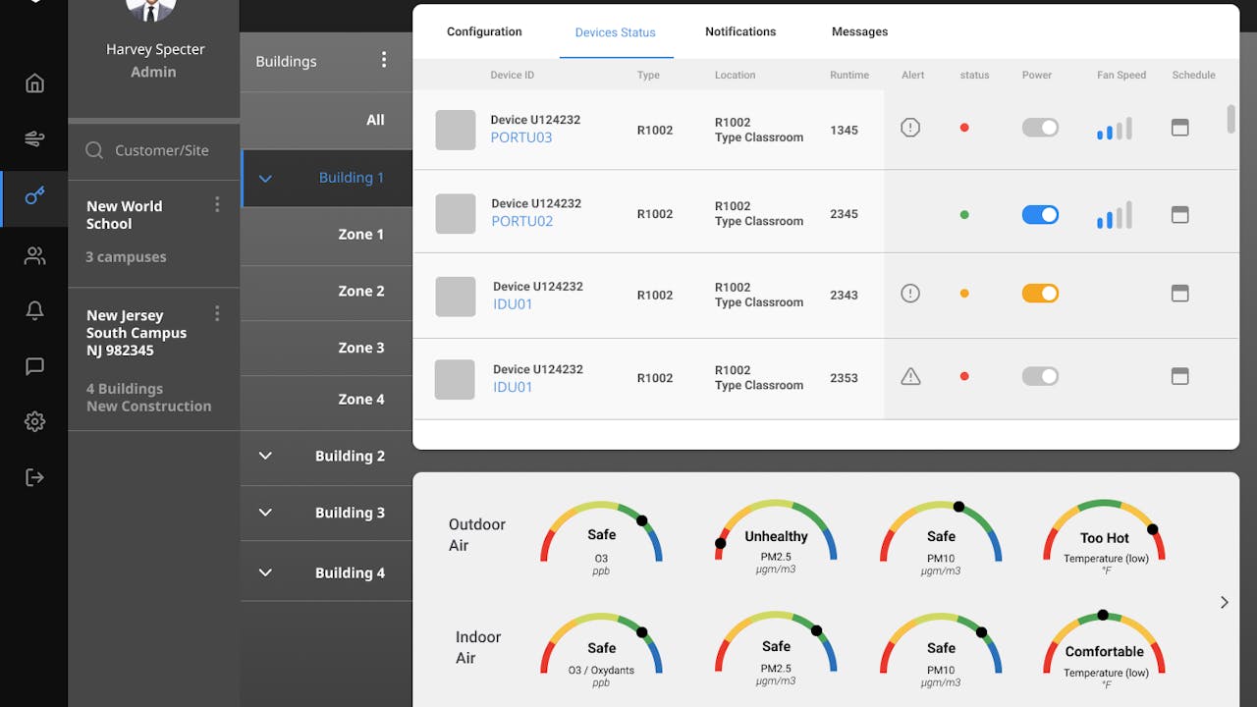
Task: Expand Building 4 in the list
Action: 265,572
